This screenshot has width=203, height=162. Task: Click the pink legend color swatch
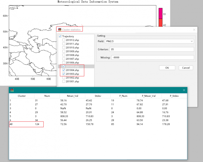click(161, 13)
